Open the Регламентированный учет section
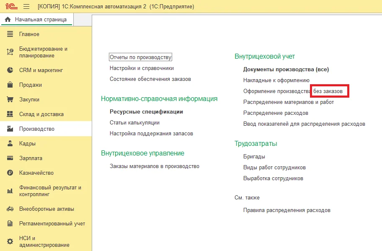This screenshot has height=251, width=382. pyautogui.click(x=46, y=223)
